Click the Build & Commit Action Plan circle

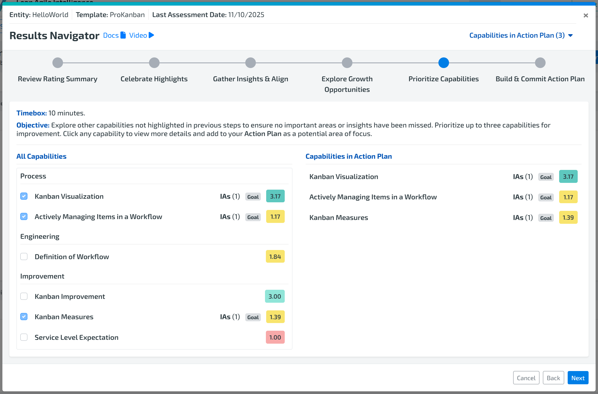[x=540, y=63]
